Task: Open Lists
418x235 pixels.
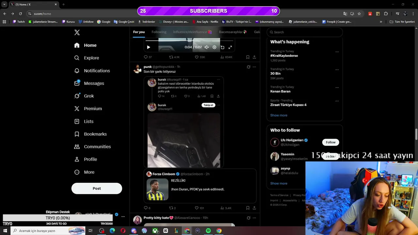Action: click(x=84, y=121)
